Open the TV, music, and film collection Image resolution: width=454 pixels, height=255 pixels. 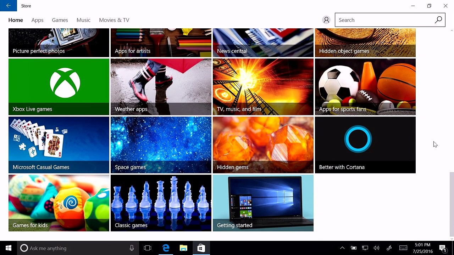(x=263, y=87)
